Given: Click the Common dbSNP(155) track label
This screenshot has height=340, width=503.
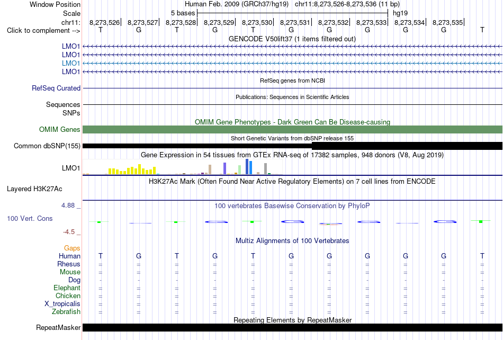Looking at the screenshot, I should pos(47,146).
